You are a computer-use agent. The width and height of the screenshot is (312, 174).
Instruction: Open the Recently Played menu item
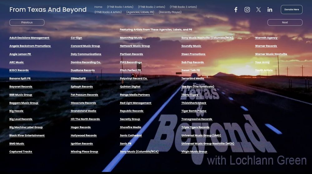coord(170,12)
